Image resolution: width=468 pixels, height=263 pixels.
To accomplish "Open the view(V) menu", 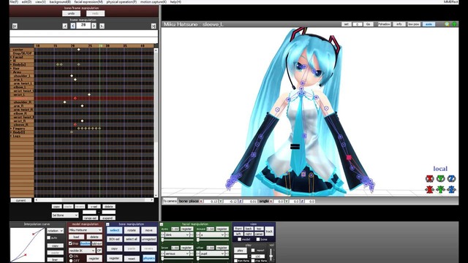I will coord(41,1).
